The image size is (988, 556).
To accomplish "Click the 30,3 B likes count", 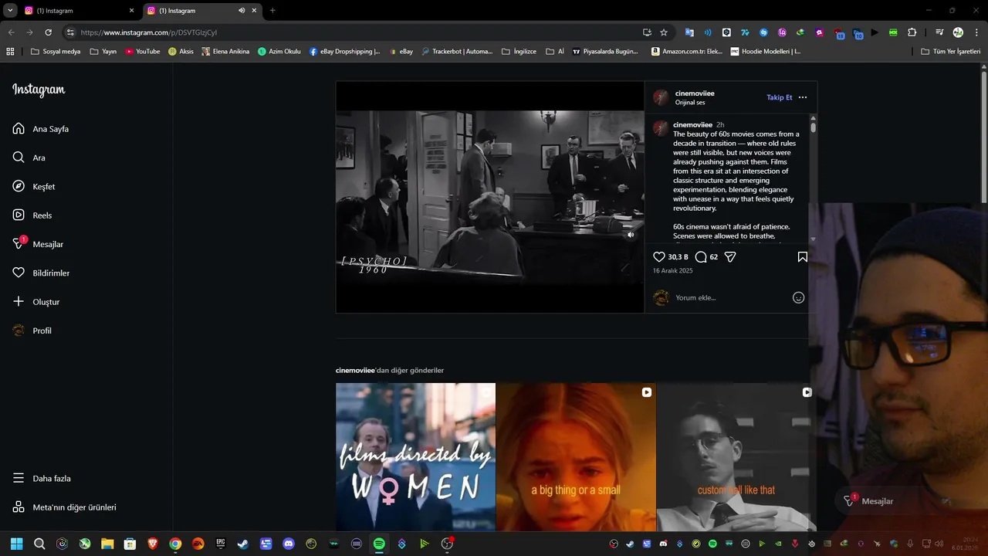I will 678,257.
